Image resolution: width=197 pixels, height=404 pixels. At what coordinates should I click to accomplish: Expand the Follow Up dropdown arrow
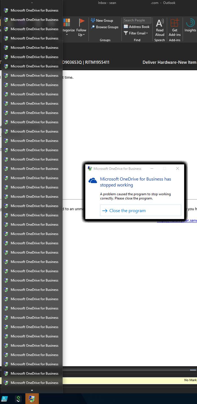click(x=84, y=35)
